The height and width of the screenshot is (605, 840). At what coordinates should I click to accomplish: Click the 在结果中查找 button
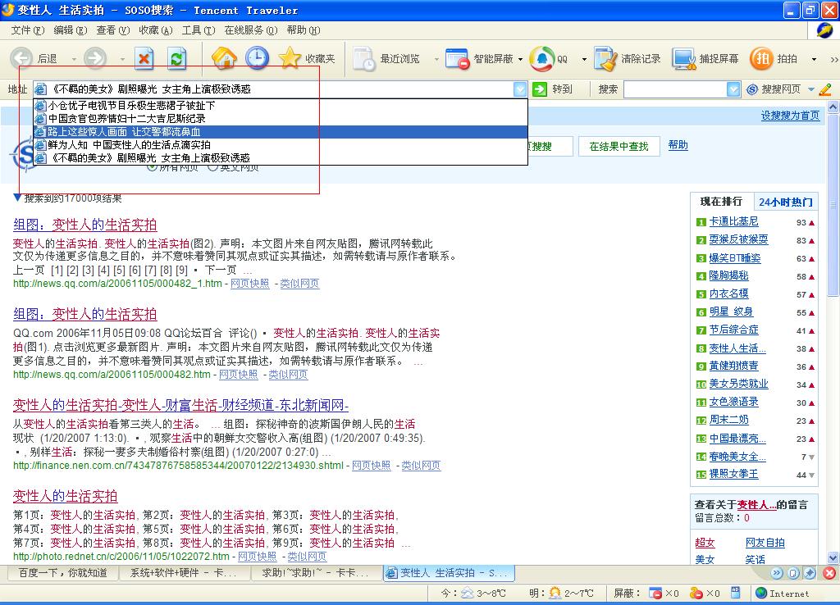[x=619, y=146]
